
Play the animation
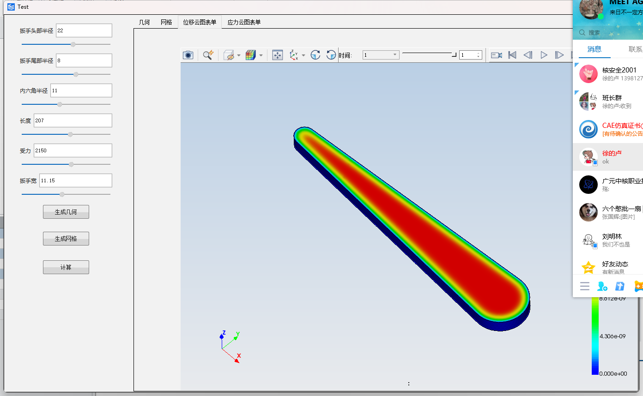tap(544, 55)
